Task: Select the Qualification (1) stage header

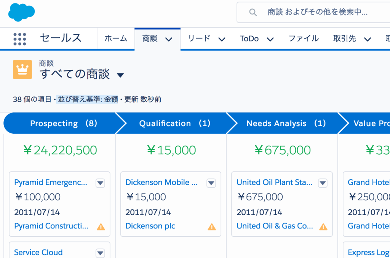Action: (174, 123)
